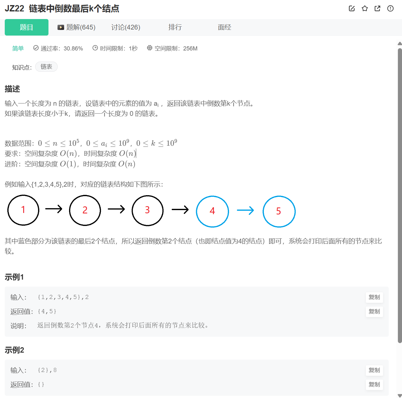Click the scrollbar down arrow
The width and height of the screenshot is (402, 398).
click(x=399, y=395)
